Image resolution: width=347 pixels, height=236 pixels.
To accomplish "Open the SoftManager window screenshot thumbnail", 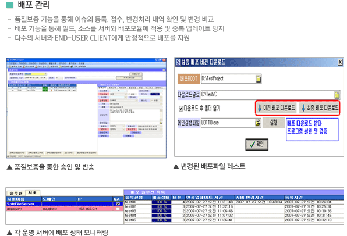I will click(86, 108).
